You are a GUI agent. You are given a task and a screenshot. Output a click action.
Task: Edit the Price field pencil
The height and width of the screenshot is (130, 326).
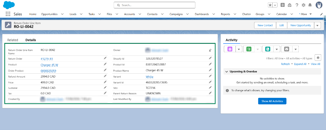coord(105,82)
